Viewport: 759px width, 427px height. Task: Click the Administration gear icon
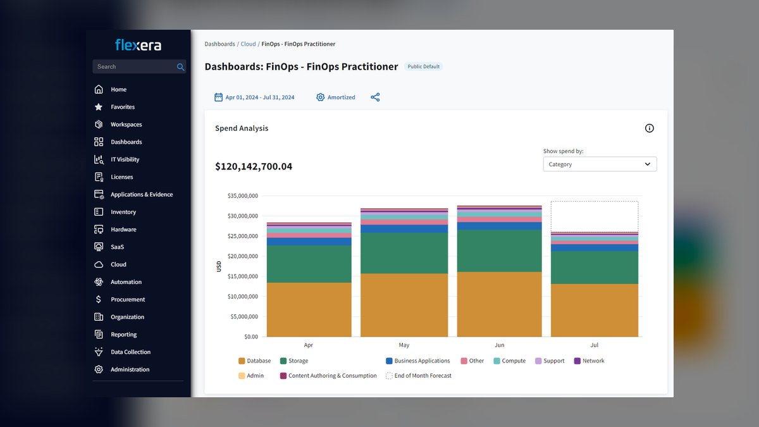click(99, 369)
